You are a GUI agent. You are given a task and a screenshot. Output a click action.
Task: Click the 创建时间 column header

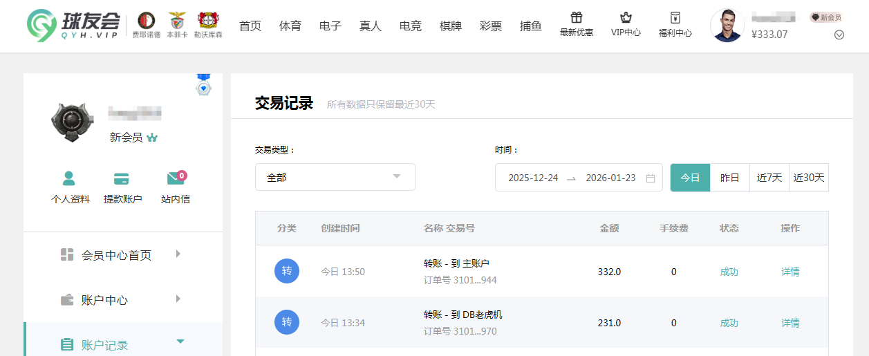point(340,228)
